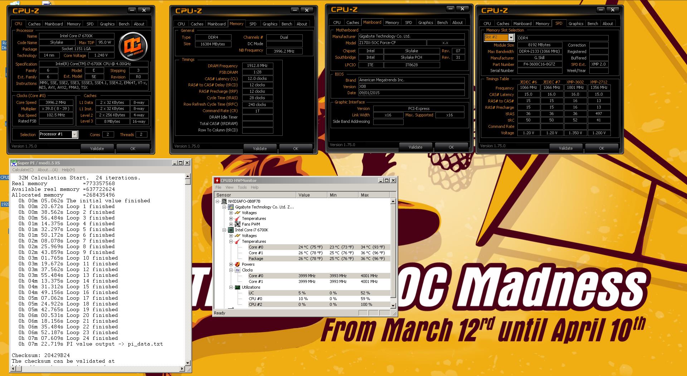Viewport: 687px width, 376px height.
Task: Select CPU #0 utilization row in HWMonitor
Action: tap(318, 299)
